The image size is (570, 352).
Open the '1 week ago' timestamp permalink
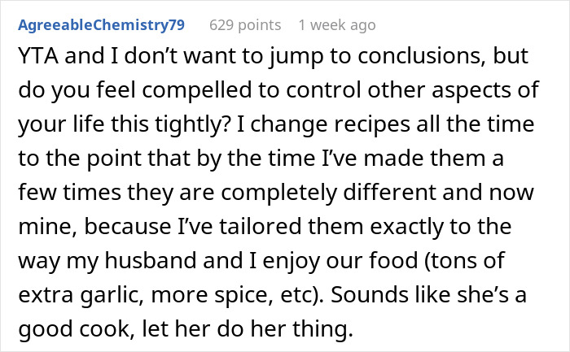pos(337,24)
